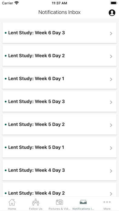
Task: Open the More three-dots icon
Action: tap(107, 202)
